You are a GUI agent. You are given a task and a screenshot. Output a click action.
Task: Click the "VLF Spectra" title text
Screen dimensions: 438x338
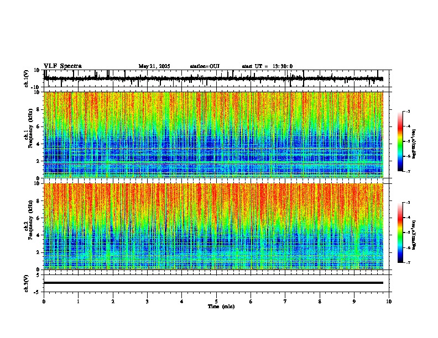tap(62, 66)
